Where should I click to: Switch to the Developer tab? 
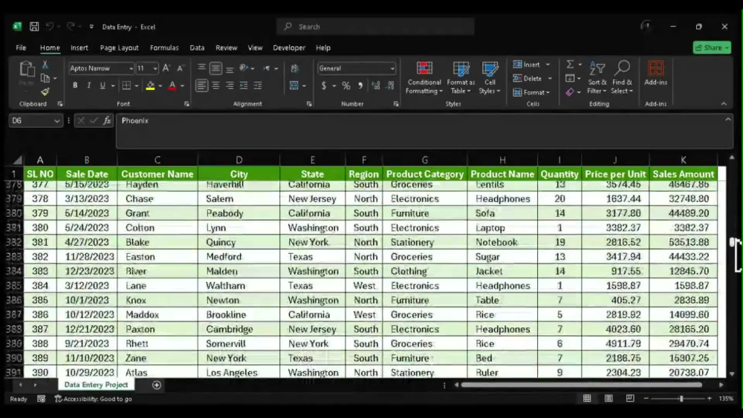pyautogui.click(x=289, y=48)
